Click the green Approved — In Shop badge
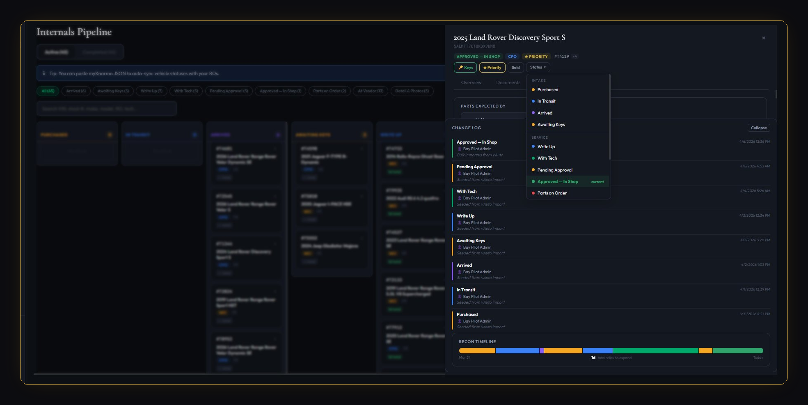 (478, 57)
